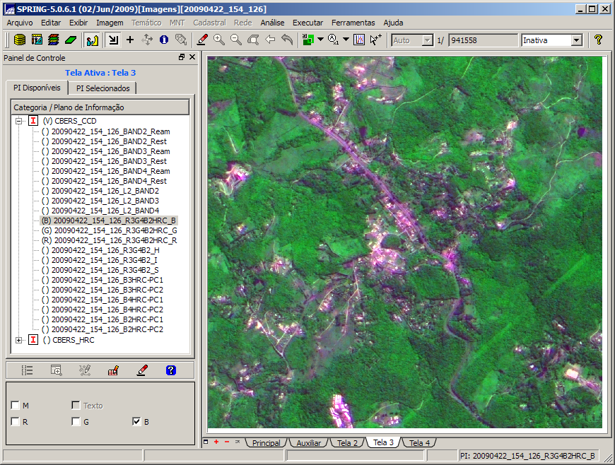615x465 pixels.
Task: Click the zoom in magnifier icon
Action: pos(219,40)
